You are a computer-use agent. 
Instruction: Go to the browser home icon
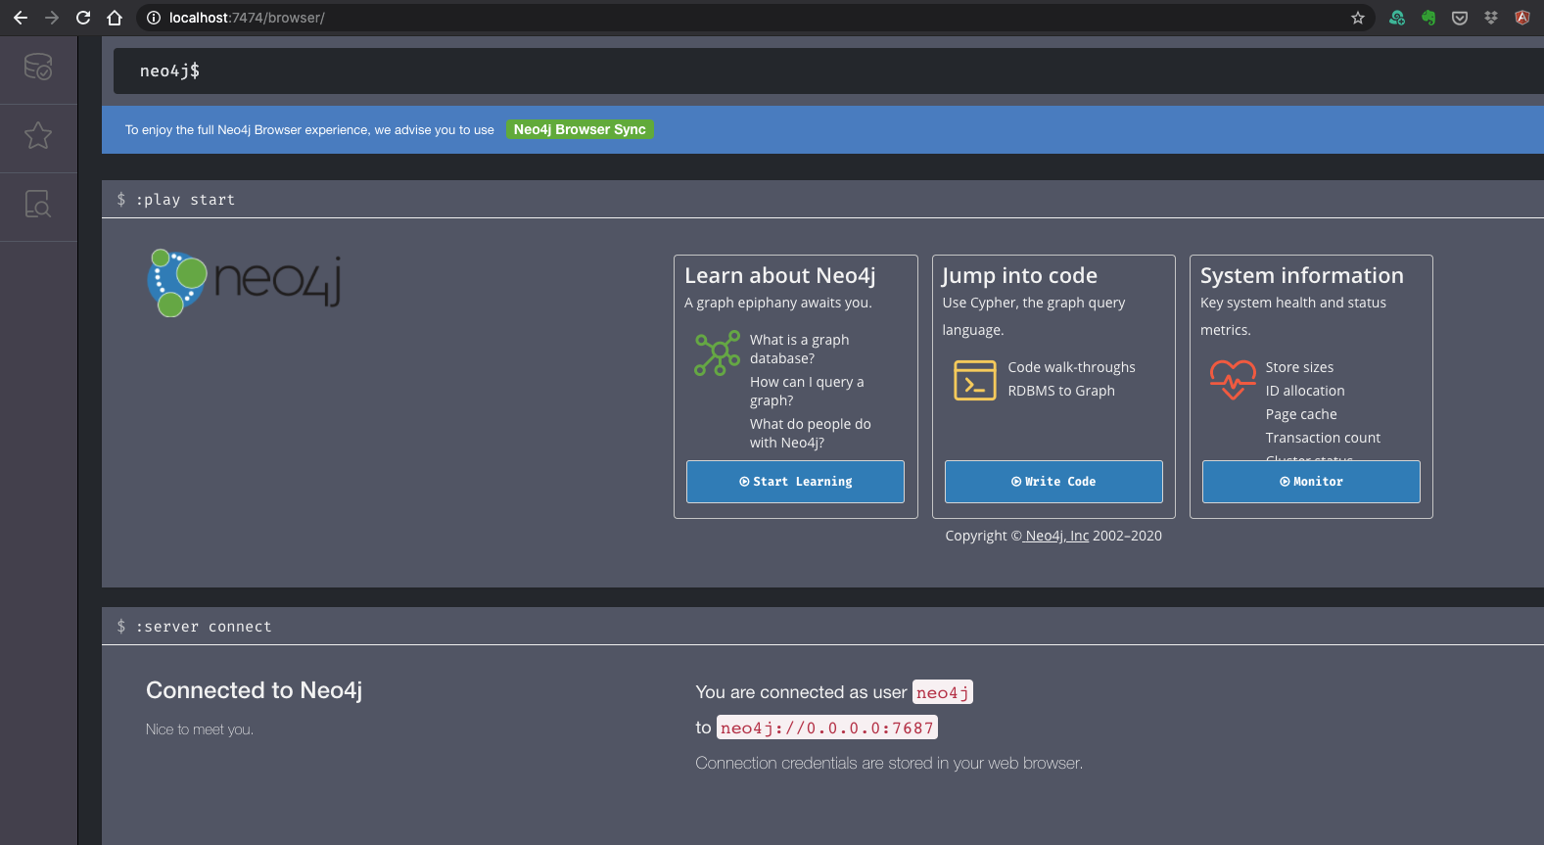[115, 18]
